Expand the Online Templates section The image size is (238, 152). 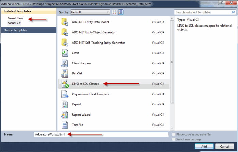[29, 30]
